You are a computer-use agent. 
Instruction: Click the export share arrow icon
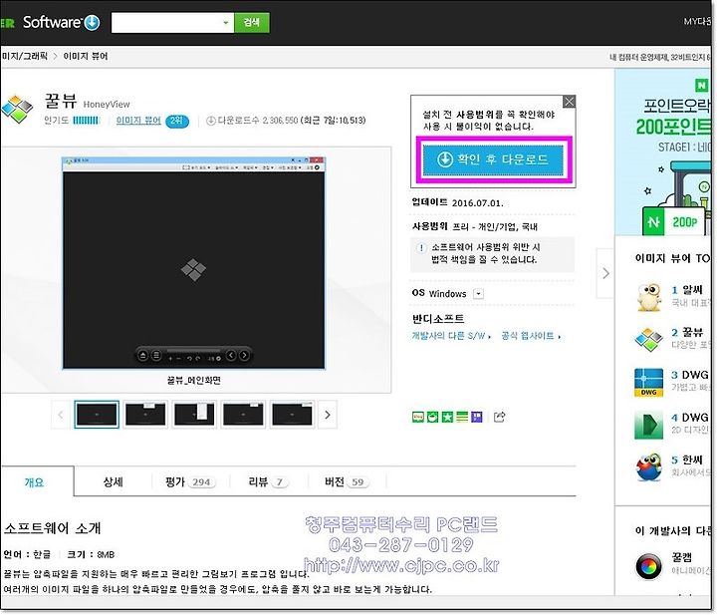point(499,417)
